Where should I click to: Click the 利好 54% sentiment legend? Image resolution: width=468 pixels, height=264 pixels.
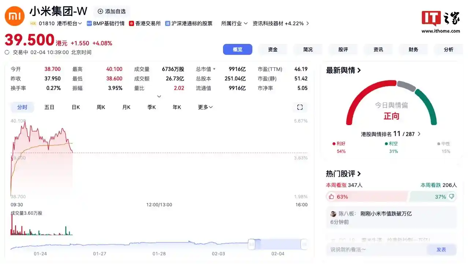tap(339, 147)
